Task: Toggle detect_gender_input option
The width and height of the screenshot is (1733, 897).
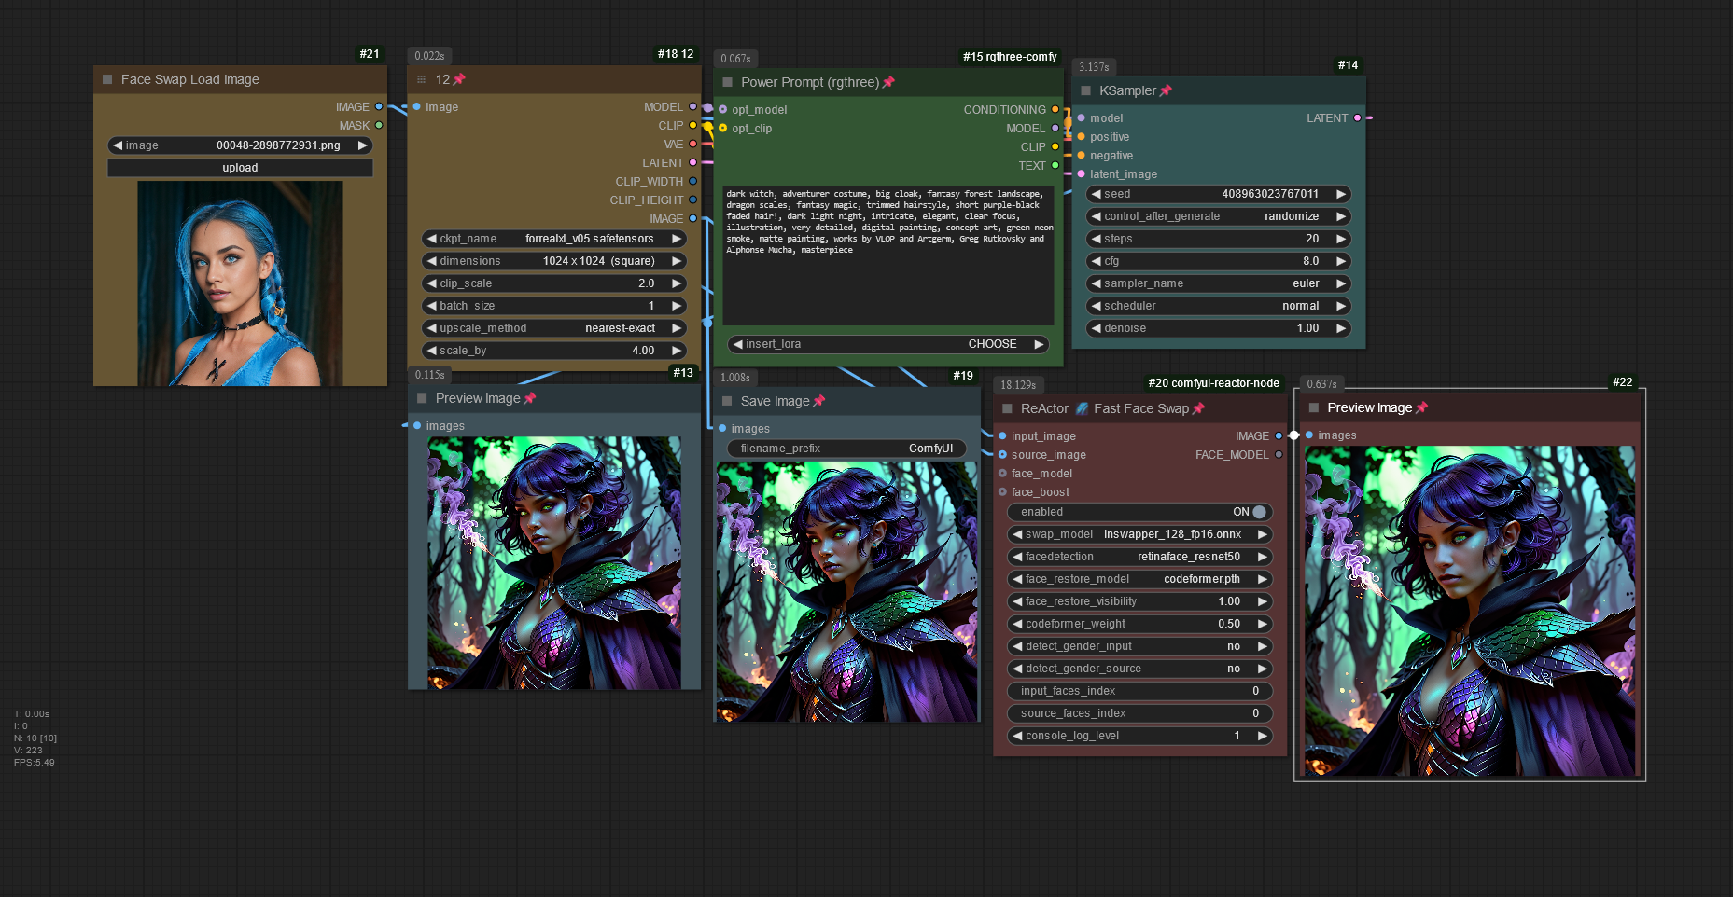Action: (x=1139, y=646)
